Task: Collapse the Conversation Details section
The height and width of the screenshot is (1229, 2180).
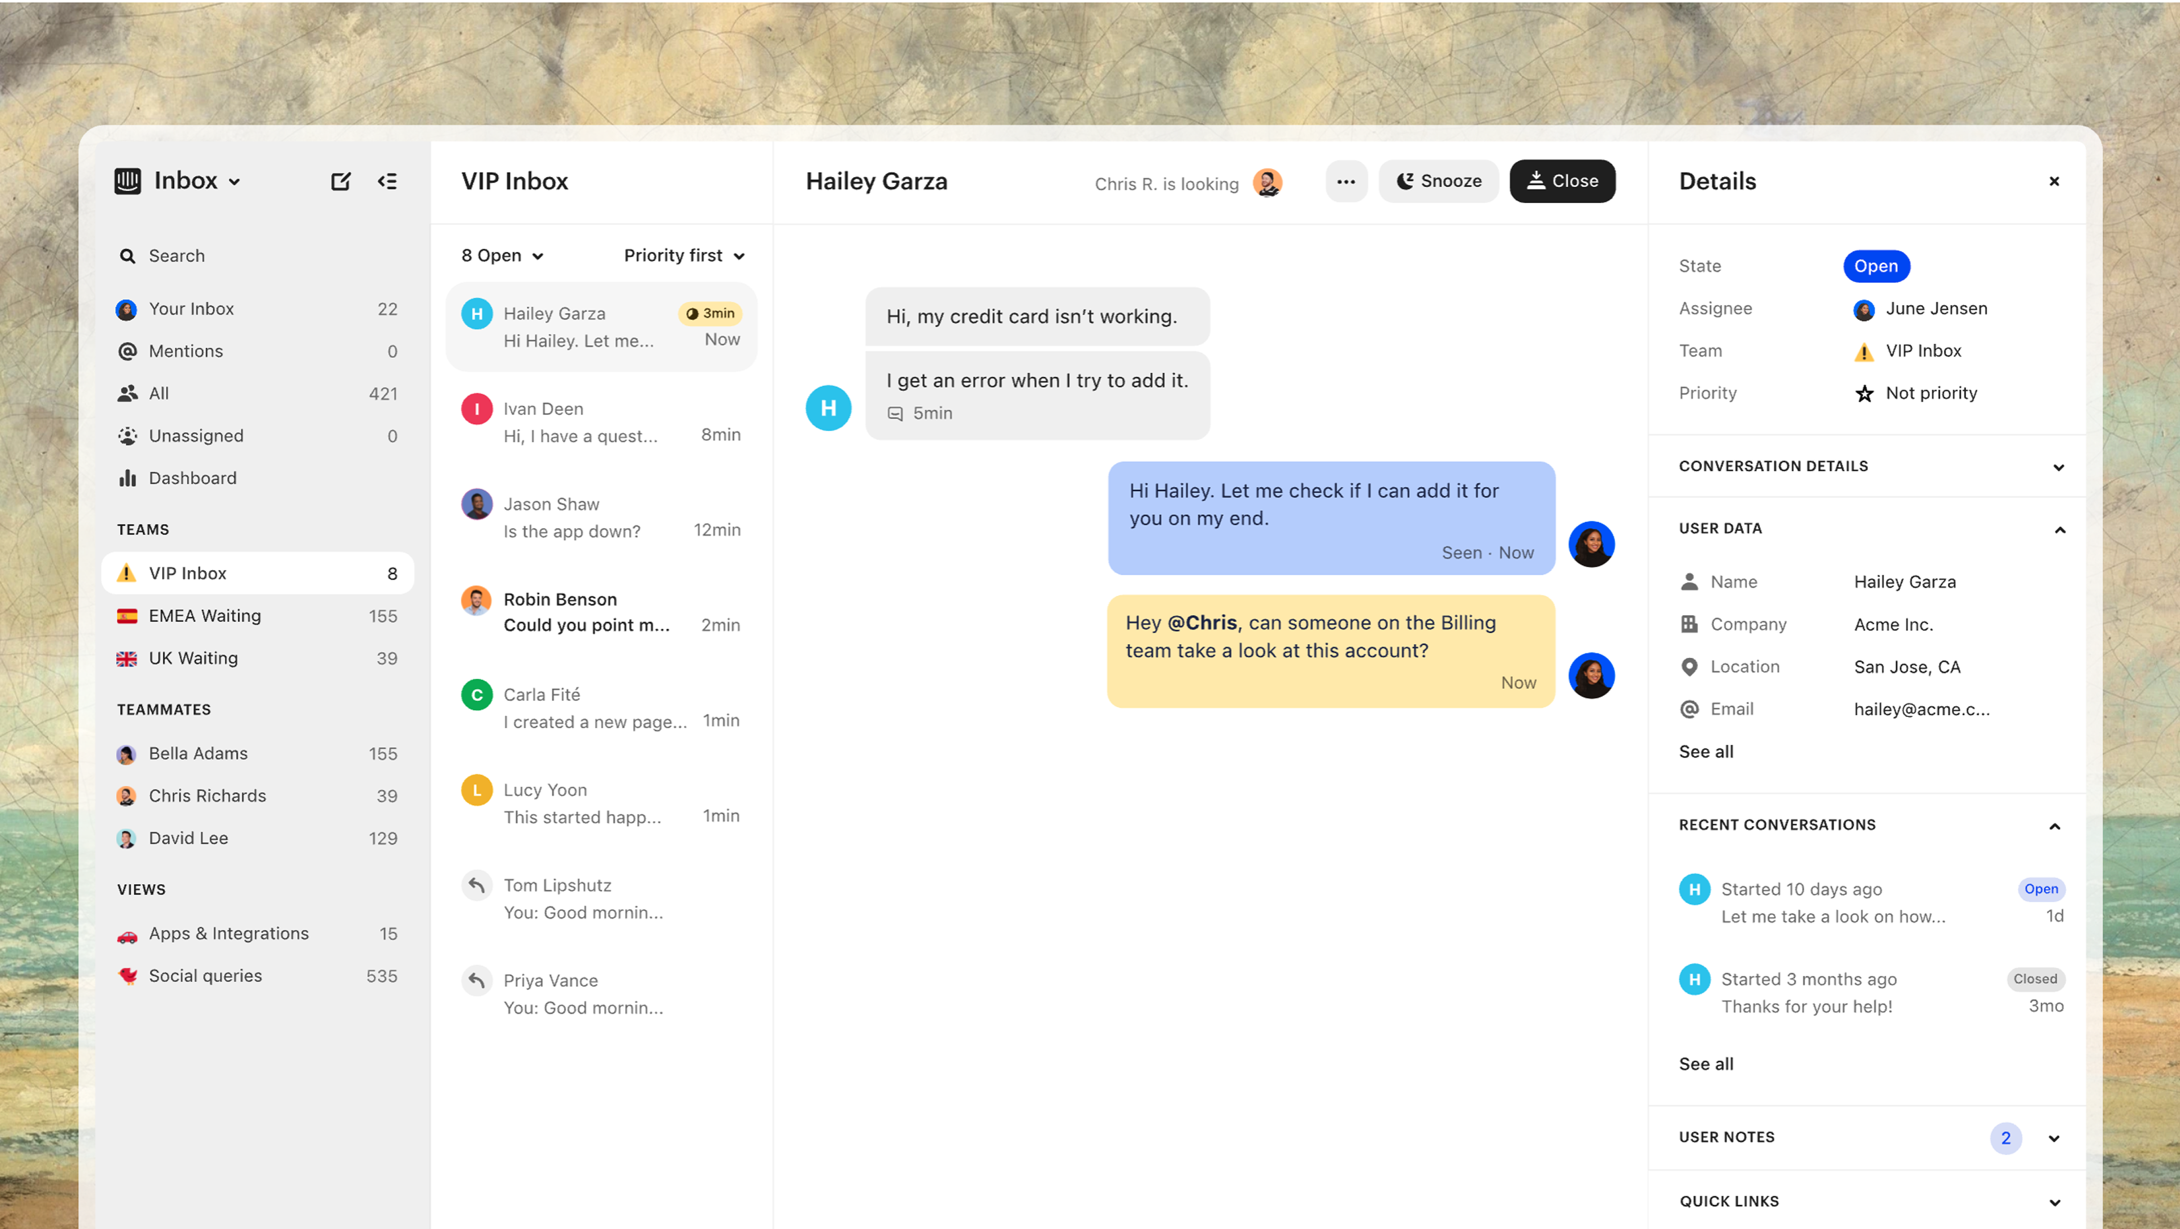Action: (x=2059, y=467)
